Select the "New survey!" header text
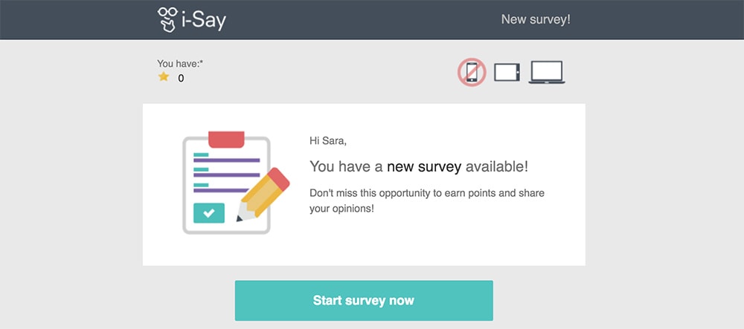 [x=536, y=20]
